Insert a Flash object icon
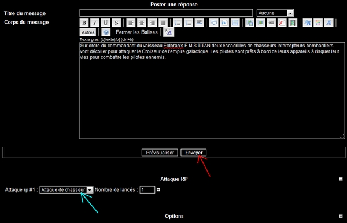The width and height of the screenshot is (347, 223). tap(282, 23)
